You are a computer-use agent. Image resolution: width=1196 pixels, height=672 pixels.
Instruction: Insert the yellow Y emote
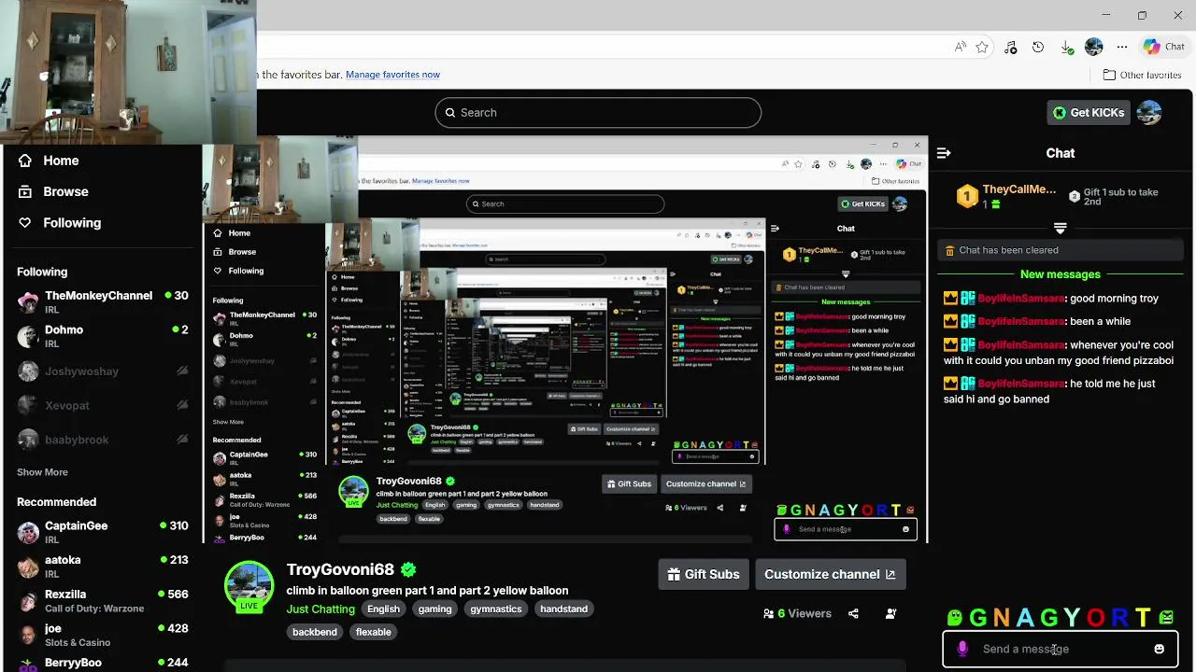click(x=1072, y=617)
